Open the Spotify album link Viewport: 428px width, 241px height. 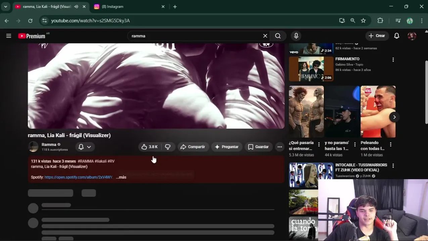(79, 177)
